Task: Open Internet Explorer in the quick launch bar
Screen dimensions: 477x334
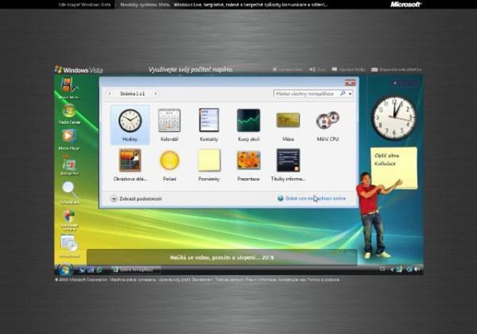Action: [99, 270]
